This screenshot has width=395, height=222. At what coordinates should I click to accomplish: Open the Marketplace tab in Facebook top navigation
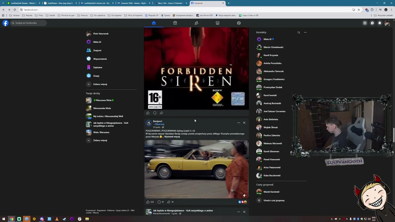tap(218, 23)
